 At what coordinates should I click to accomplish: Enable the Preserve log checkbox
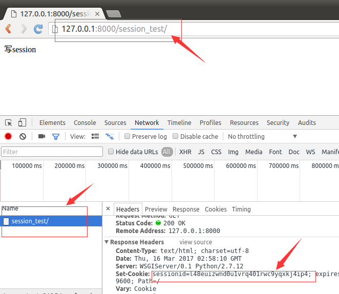128,137
